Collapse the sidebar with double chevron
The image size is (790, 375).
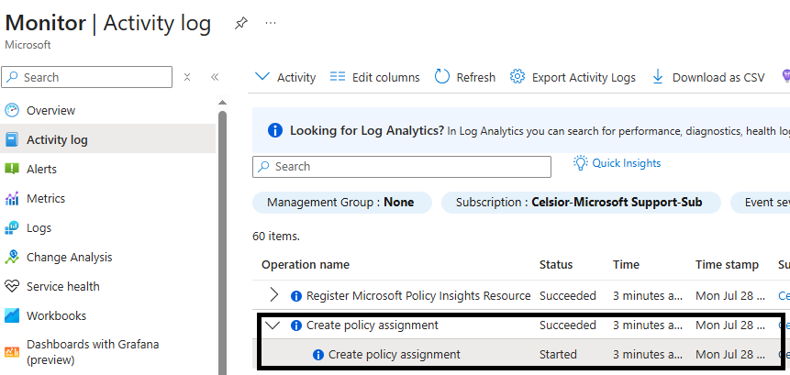(x=215, y=77)
